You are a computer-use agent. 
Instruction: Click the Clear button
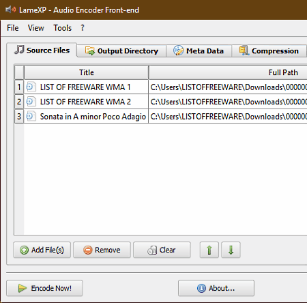162,250
